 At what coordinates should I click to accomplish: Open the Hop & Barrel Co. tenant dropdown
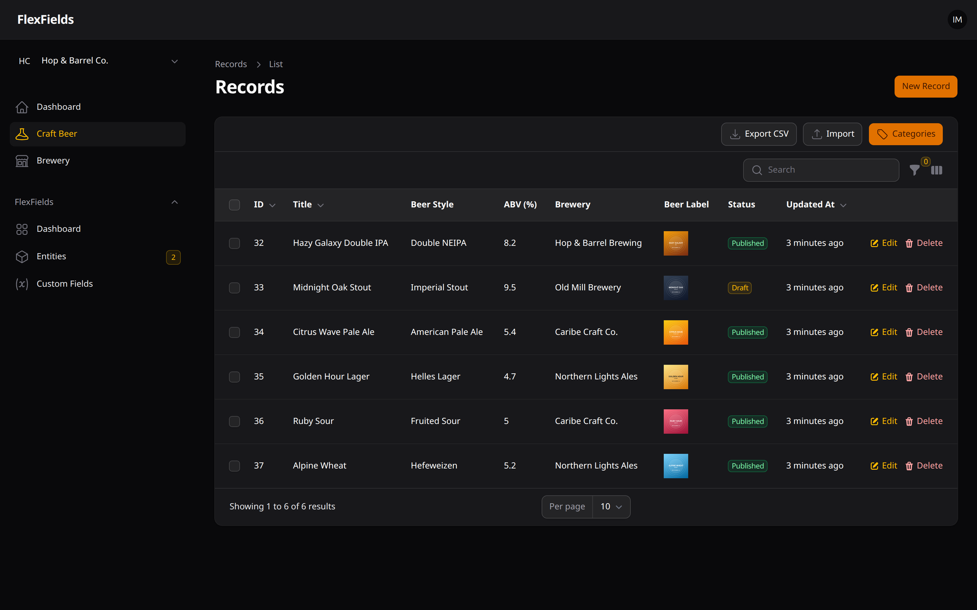tap(98, 61)
